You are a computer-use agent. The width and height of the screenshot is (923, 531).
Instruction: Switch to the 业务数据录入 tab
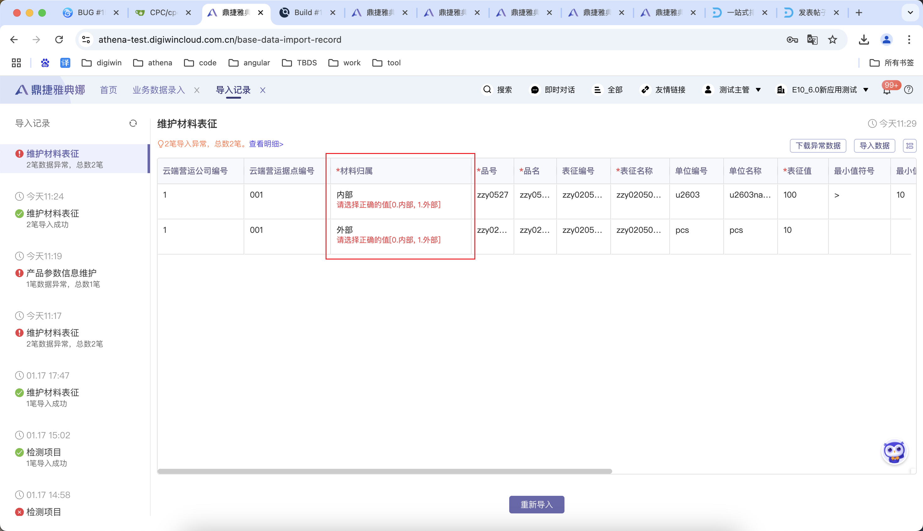[x=159, y=90]
